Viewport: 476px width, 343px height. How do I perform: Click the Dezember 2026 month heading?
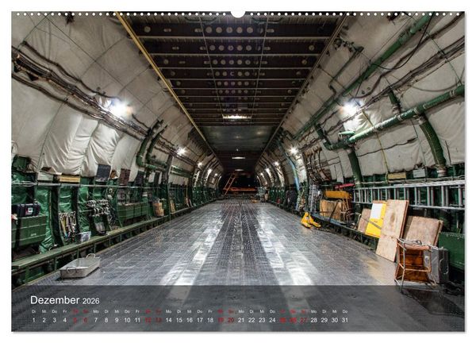pos(65,300)
